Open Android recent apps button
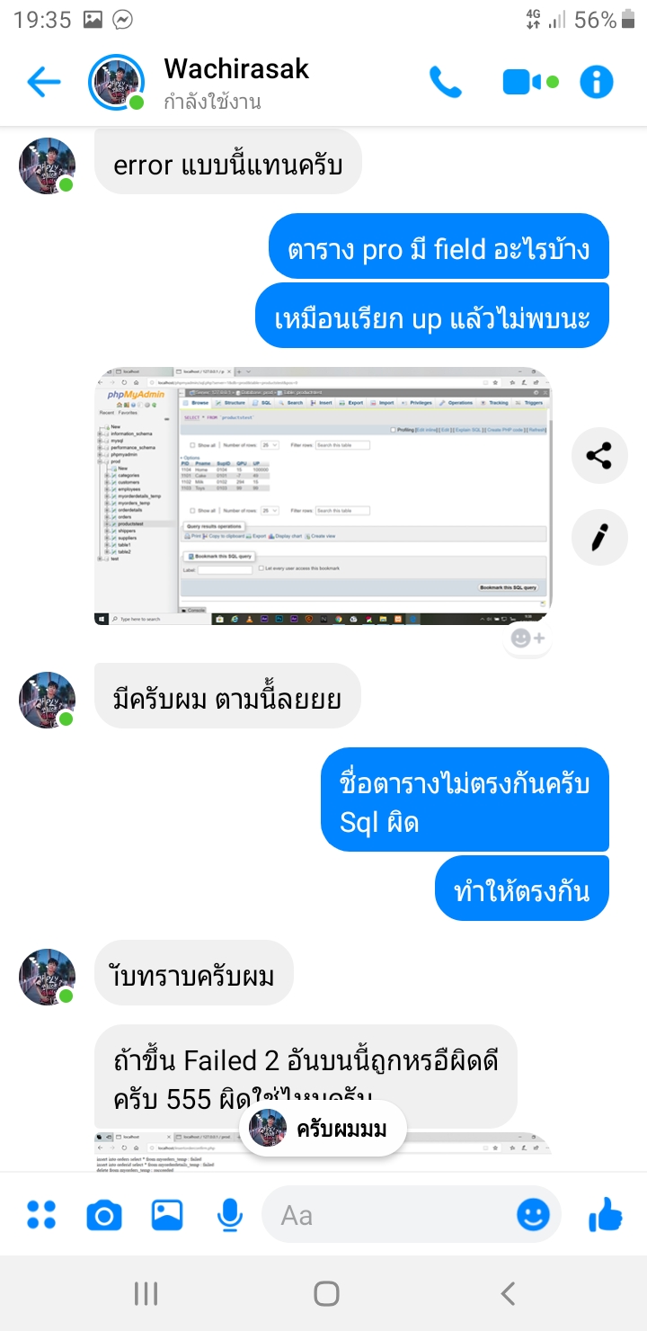 pos(146,1293)
